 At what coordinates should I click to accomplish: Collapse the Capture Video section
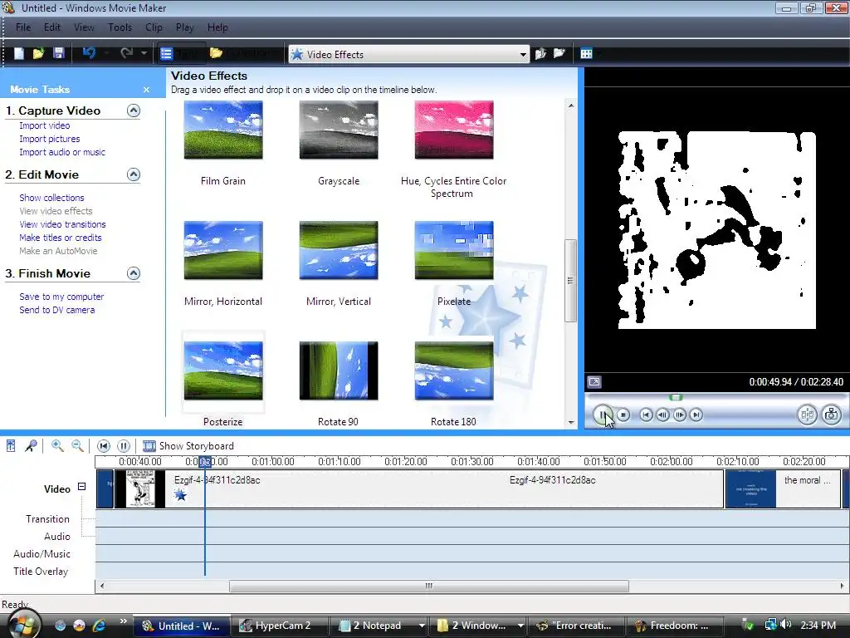coord(134,110)
